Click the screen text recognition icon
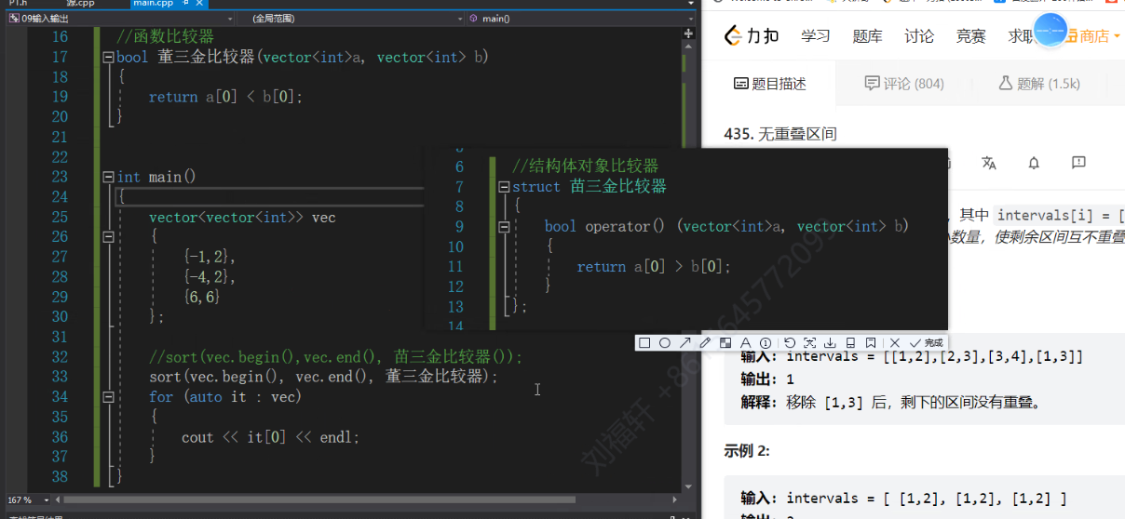 click(809, 343)
